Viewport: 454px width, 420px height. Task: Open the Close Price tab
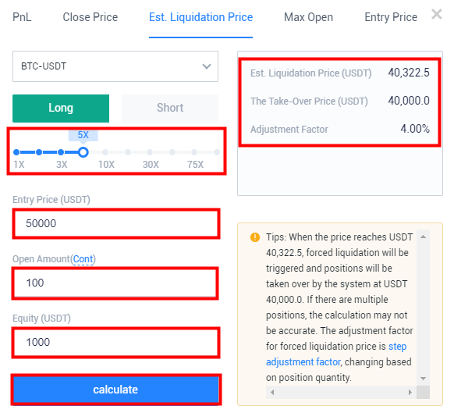[90, 17]
